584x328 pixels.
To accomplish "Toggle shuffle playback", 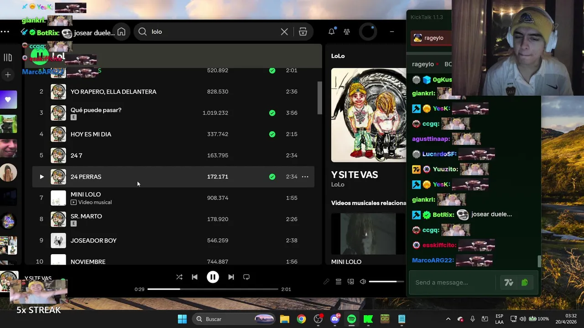I will [179, 277].
